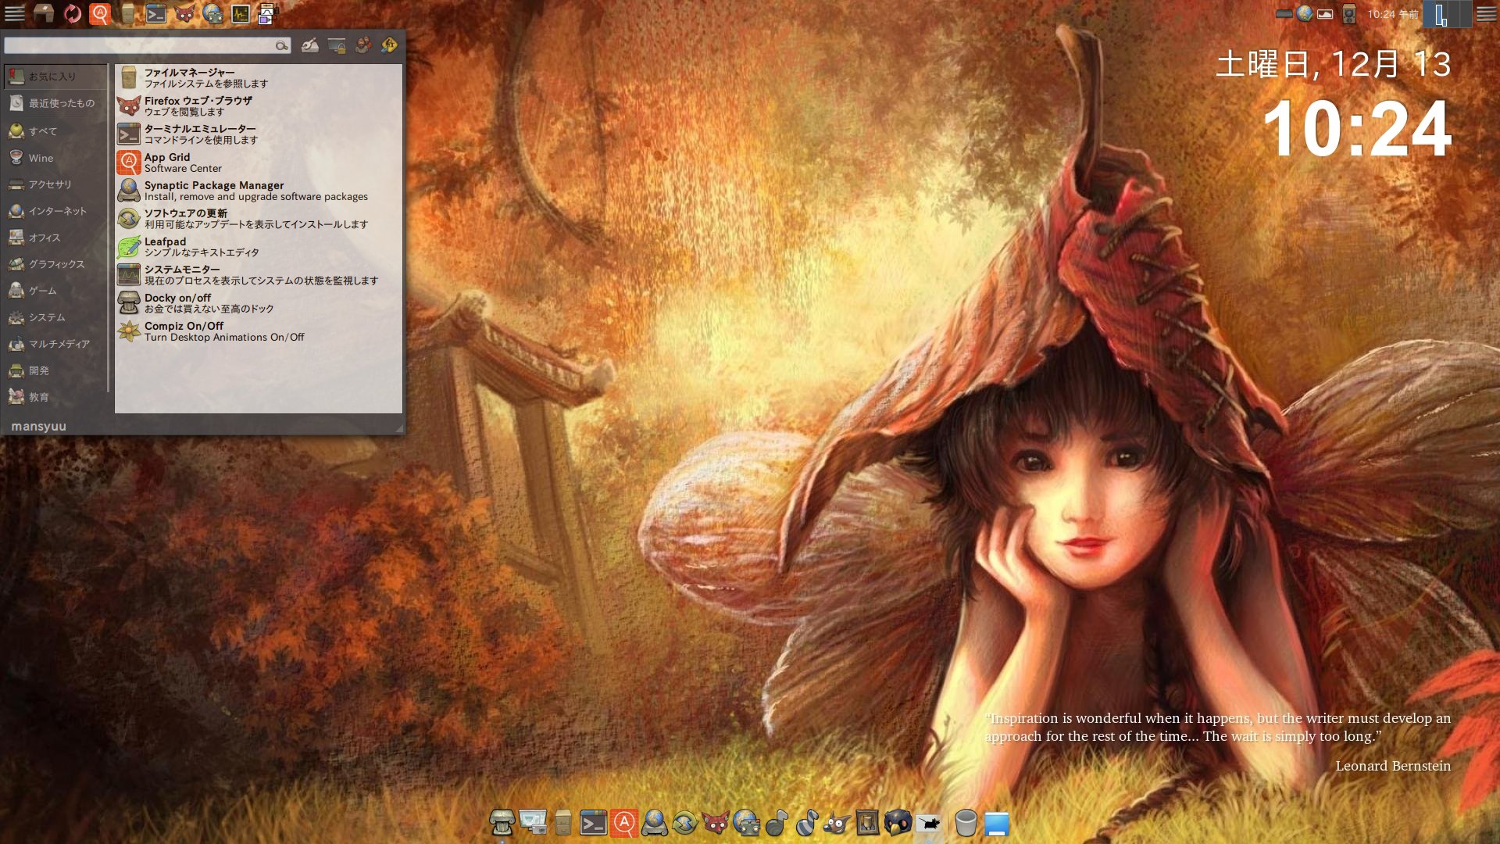Viewport: 1500px width, 844px height.
Task: Open the software update globe icon in dock
Action: pyautogui.click(x=684, y=823)
